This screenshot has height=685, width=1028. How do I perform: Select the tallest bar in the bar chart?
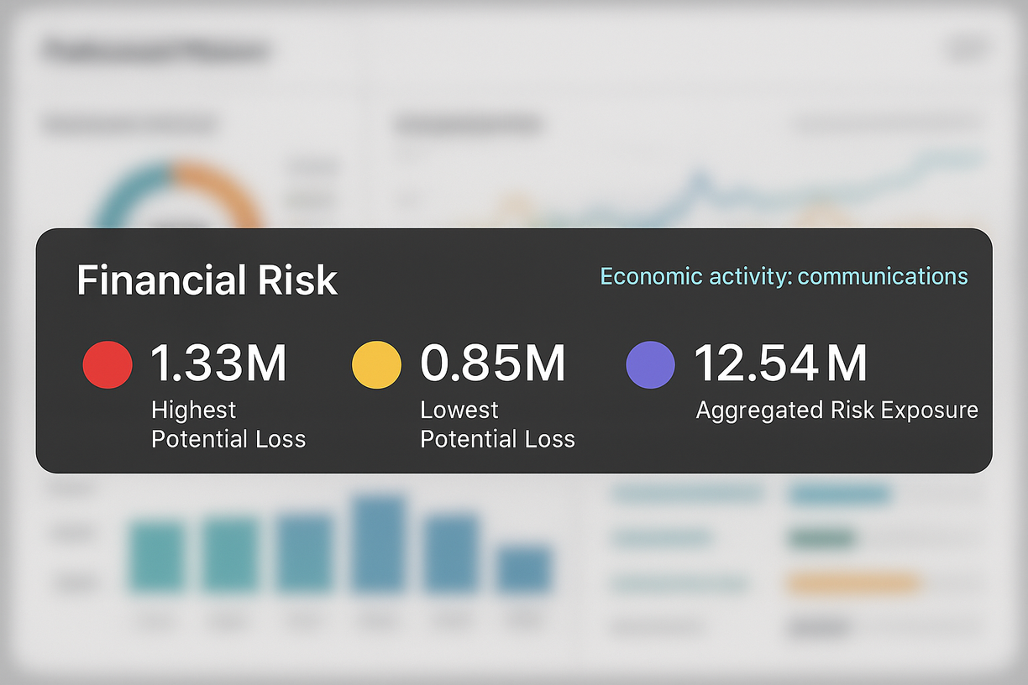click(x=379, y=544)
